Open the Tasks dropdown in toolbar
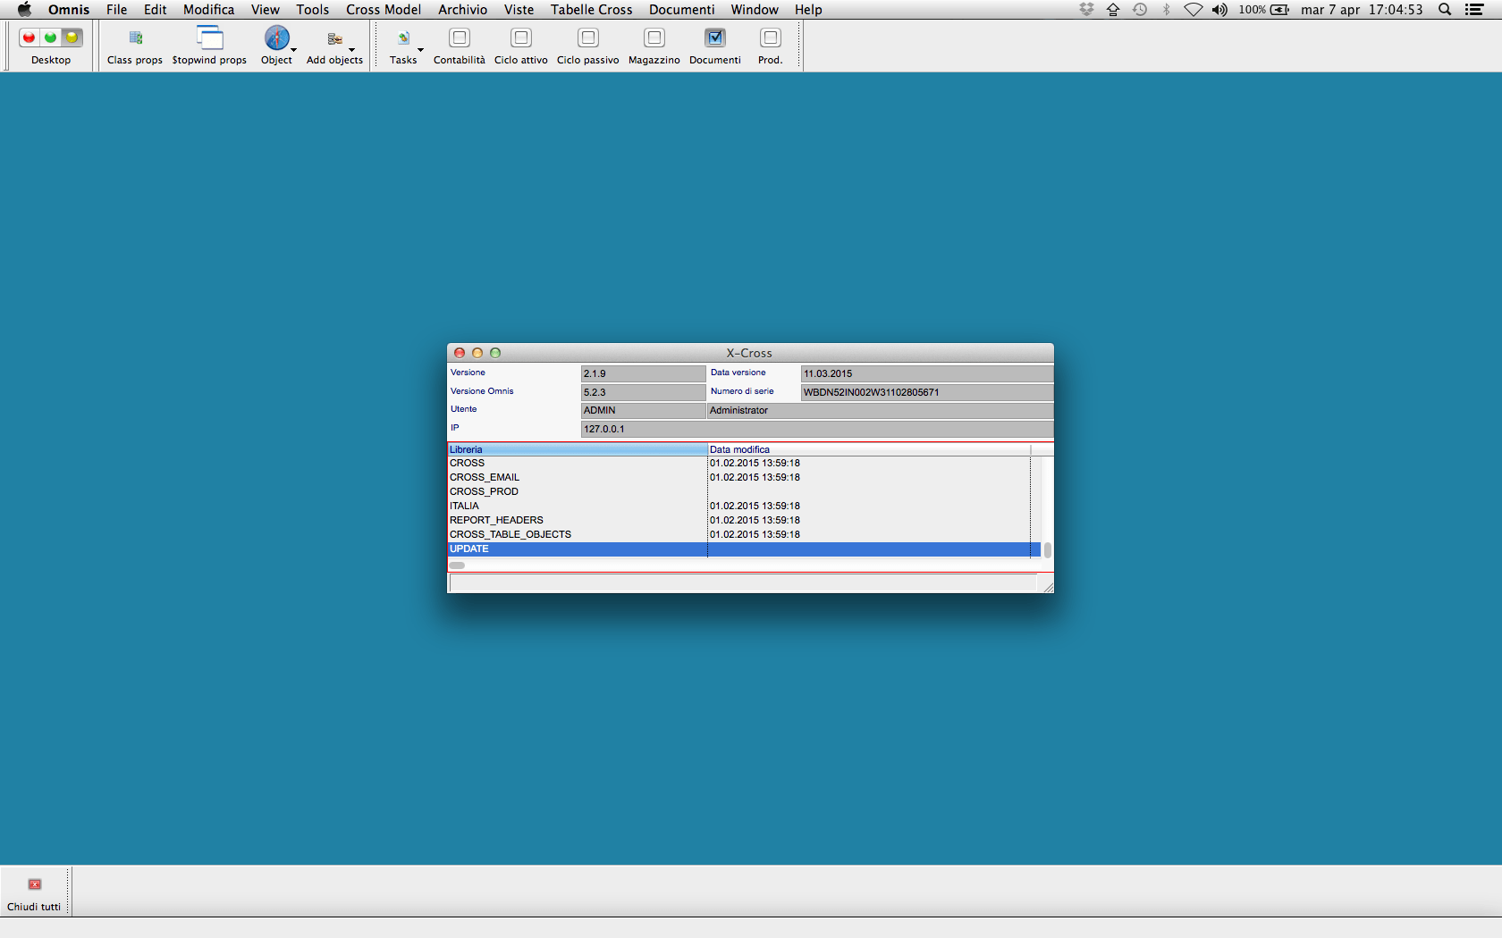 420,50
